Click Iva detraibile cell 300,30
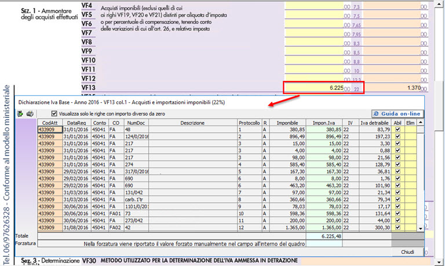Screen dimensions: 445x266 click(375, 227)
